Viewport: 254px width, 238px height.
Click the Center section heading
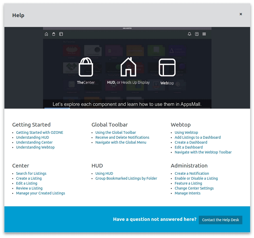20,166
